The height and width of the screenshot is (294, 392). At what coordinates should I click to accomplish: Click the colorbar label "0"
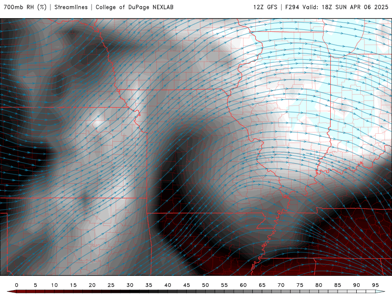point(17,285)
